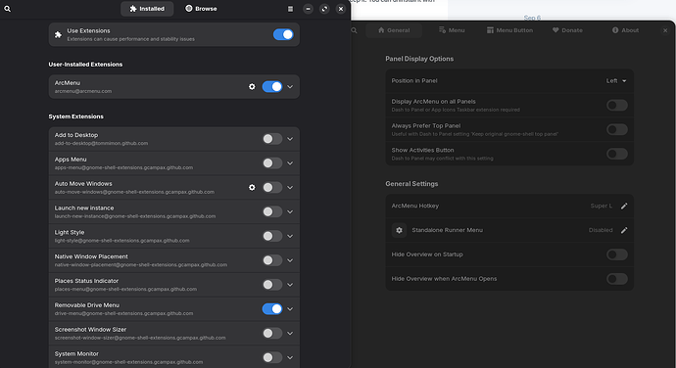Enable Add to Desktop extension
The image size is (676, 368).
[272, 139]
